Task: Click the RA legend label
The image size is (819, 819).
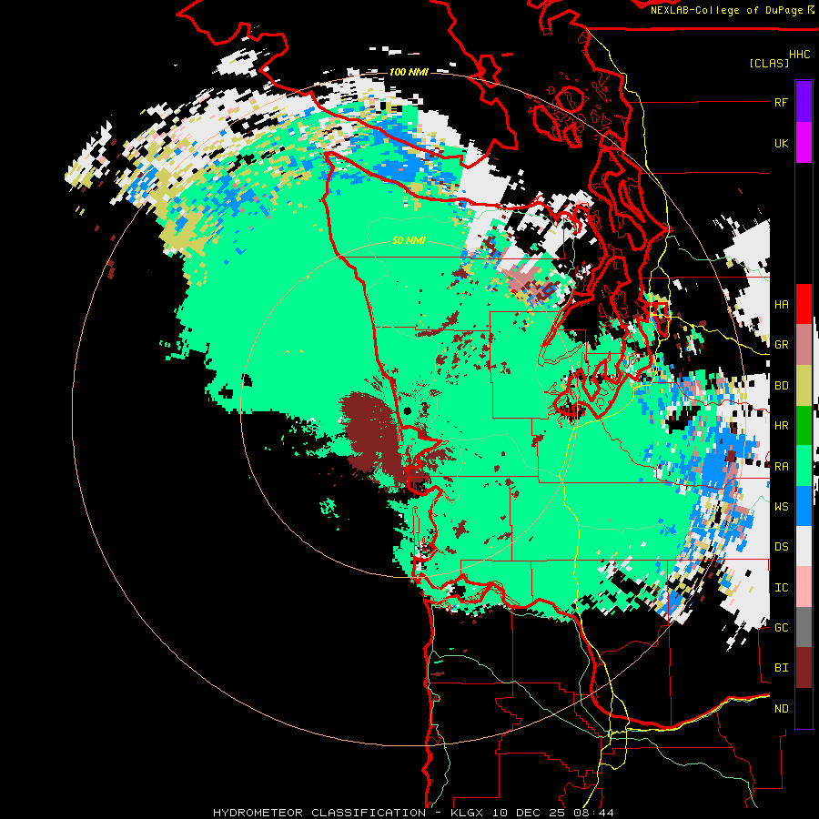Action: 781,467
